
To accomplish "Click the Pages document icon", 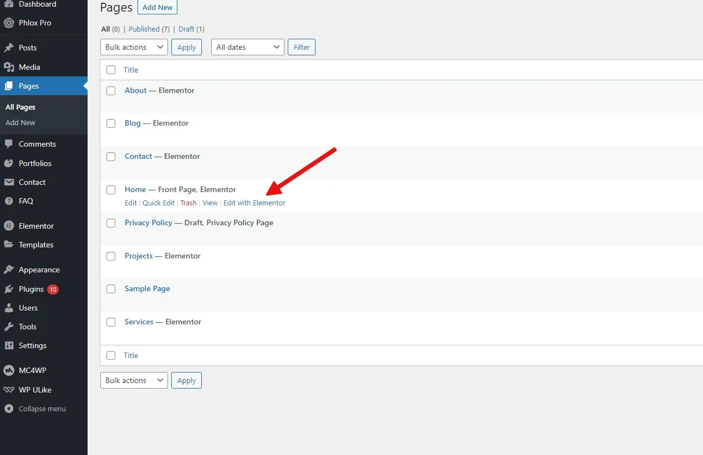I will 9,86.
